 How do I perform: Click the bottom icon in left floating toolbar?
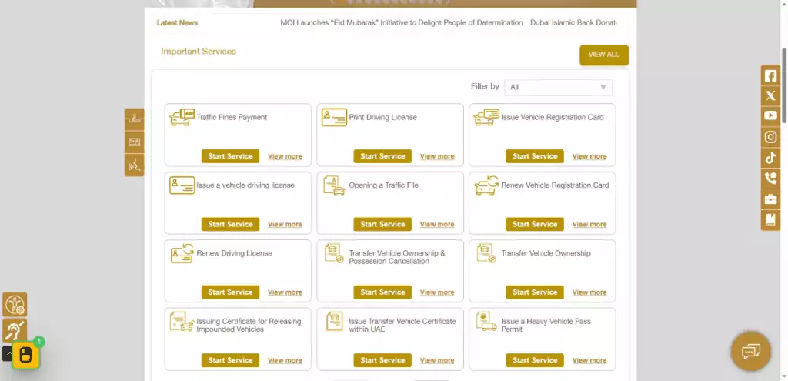134,165
